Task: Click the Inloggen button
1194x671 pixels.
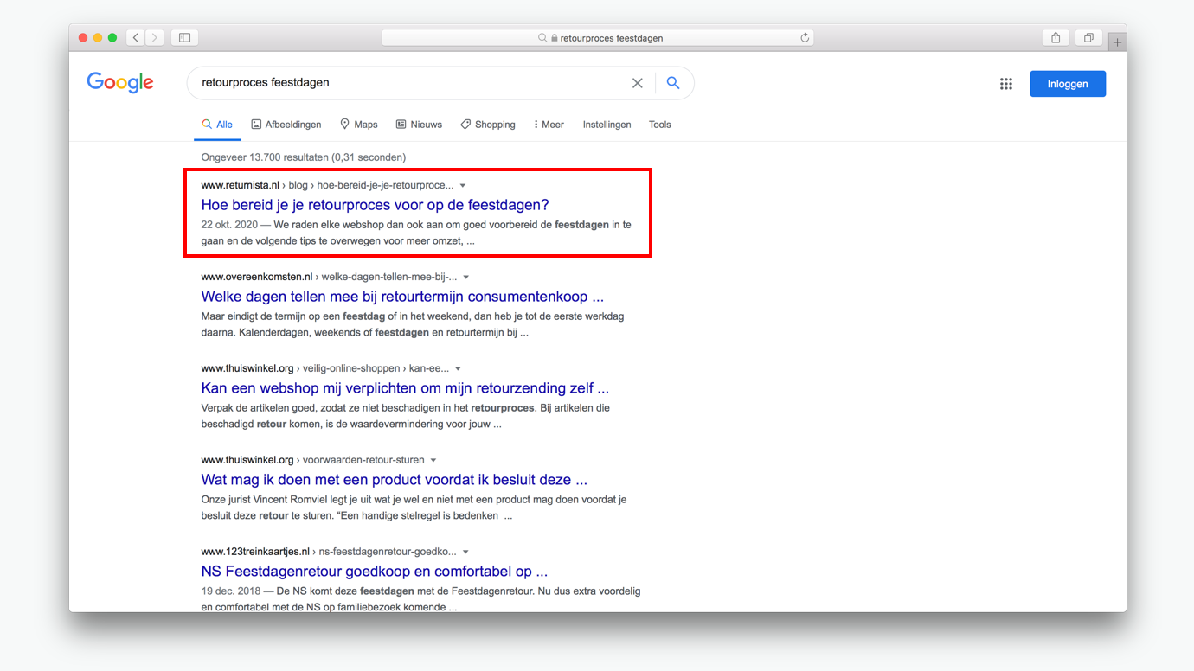Action: [x=1068, y=84]
